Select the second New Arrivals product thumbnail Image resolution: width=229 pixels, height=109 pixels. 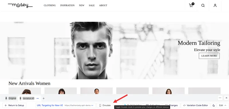click(61, 91)
